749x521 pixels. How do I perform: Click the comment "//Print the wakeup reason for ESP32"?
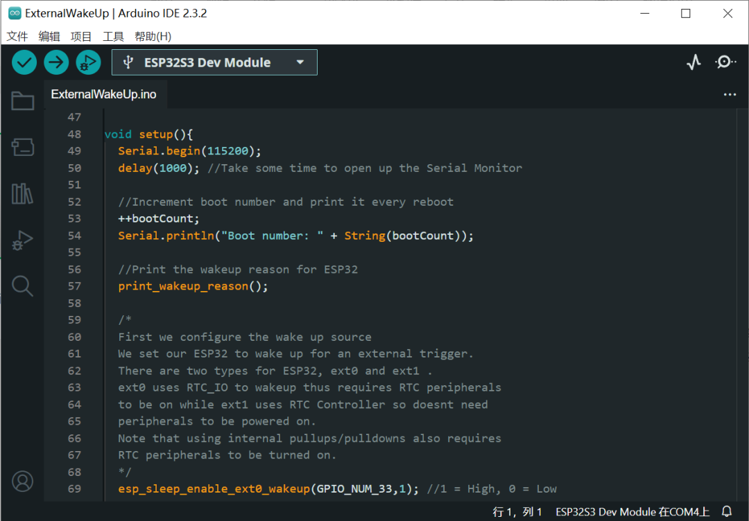coord(238,270)
